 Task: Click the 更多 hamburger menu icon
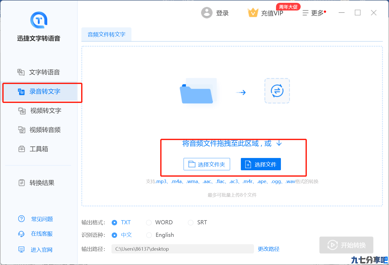(305, 13)
